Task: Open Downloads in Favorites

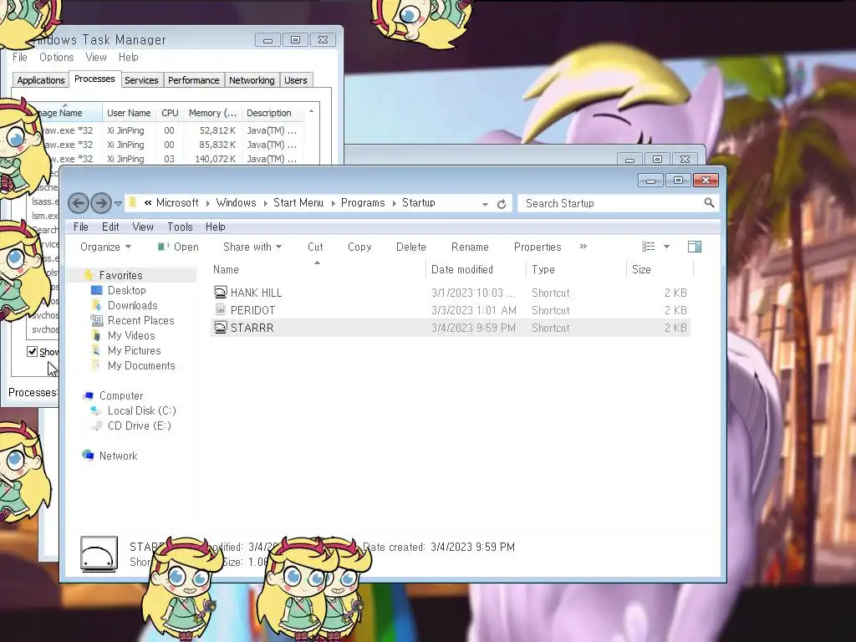Action: [132, 305]
